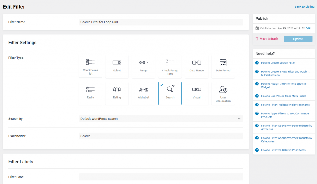Click the Placeholder label
Viewport: 317px width, 184px height.
coord(17,136)
